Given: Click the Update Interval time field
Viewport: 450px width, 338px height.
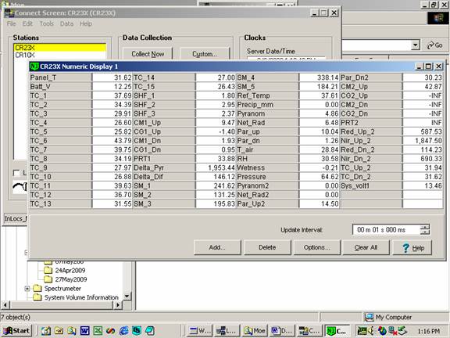Looking at the screenshot, I should (386, 230).
